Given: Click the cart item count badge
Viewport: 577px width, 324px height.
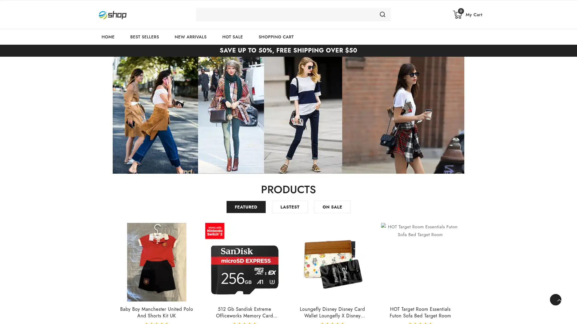Looking at the screenshot, I should click(x=461, y=11).
